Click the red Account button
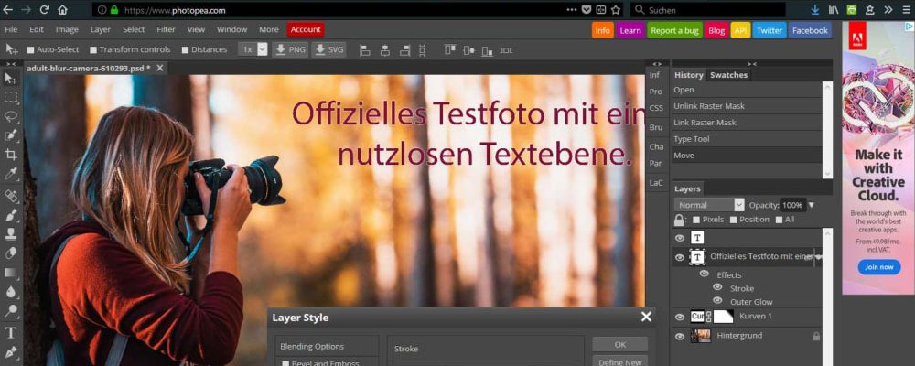This screenshot has width=915, height=366. pyautogui.click(x=306, y=29)
